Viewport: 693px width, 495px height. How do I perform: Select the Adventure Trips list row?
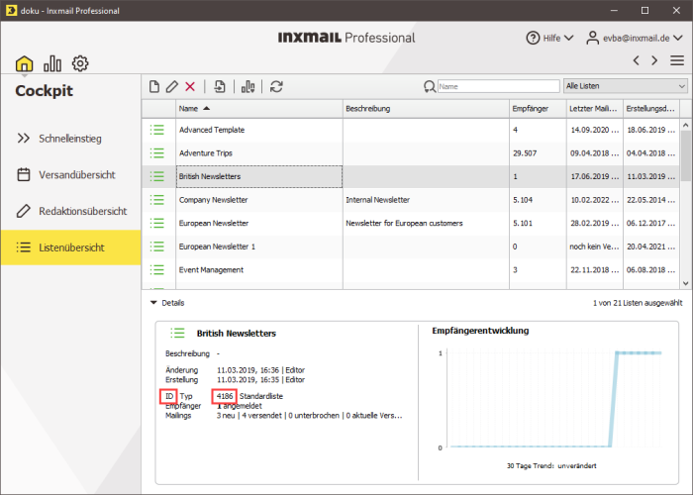pyautogui.click(x=411, y=153)
